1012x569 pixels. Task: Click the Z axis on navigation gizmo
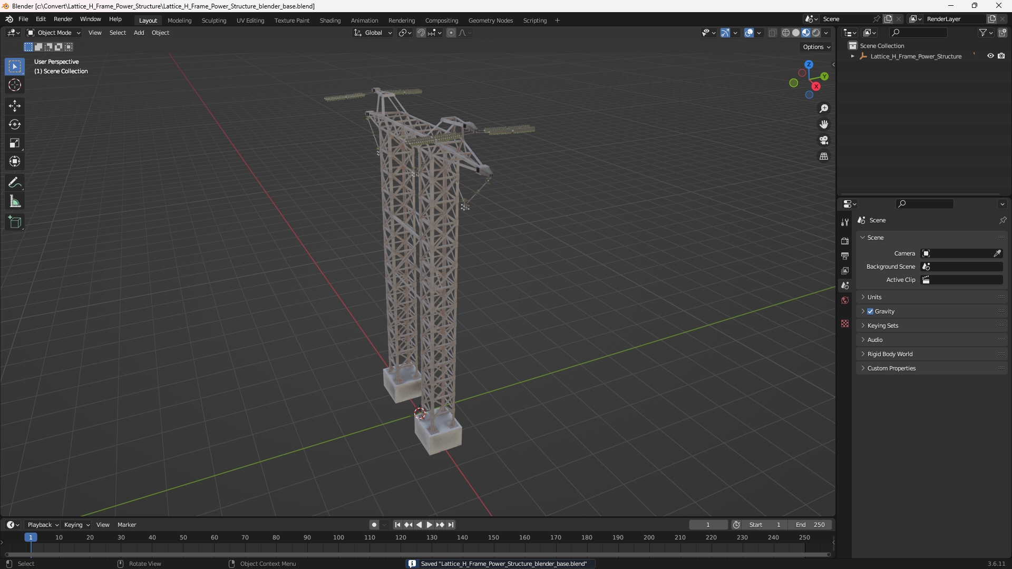point(809,64)
